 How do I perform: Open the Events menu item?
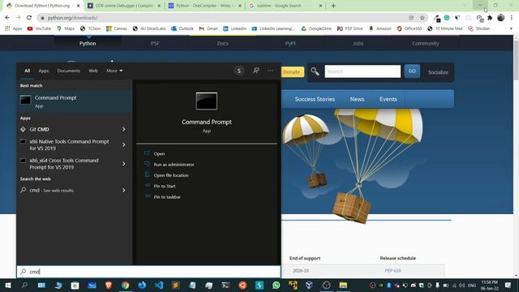tap(388, 99)
